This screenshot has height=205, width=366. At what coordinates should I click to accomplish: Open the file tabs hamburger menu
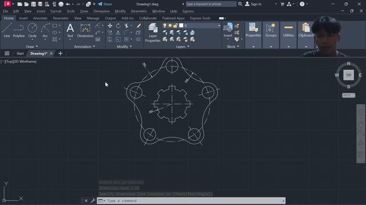pos(7,54)
